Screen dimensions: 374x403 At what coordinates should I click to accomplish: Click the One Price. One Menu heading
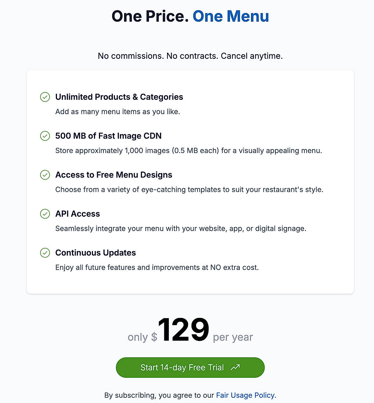pyautogui.click(x=190, y=16)
